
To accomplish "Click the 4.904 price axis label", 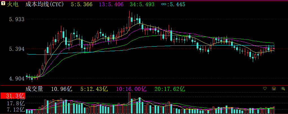I will pyautogui.click(x=17, y=79).
